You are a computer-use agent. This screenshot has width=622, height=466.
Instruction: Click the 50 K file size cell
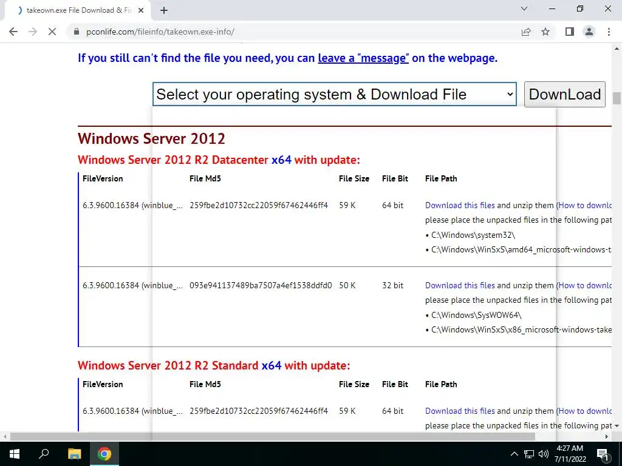pyautogui.click(x=347, y=285)
